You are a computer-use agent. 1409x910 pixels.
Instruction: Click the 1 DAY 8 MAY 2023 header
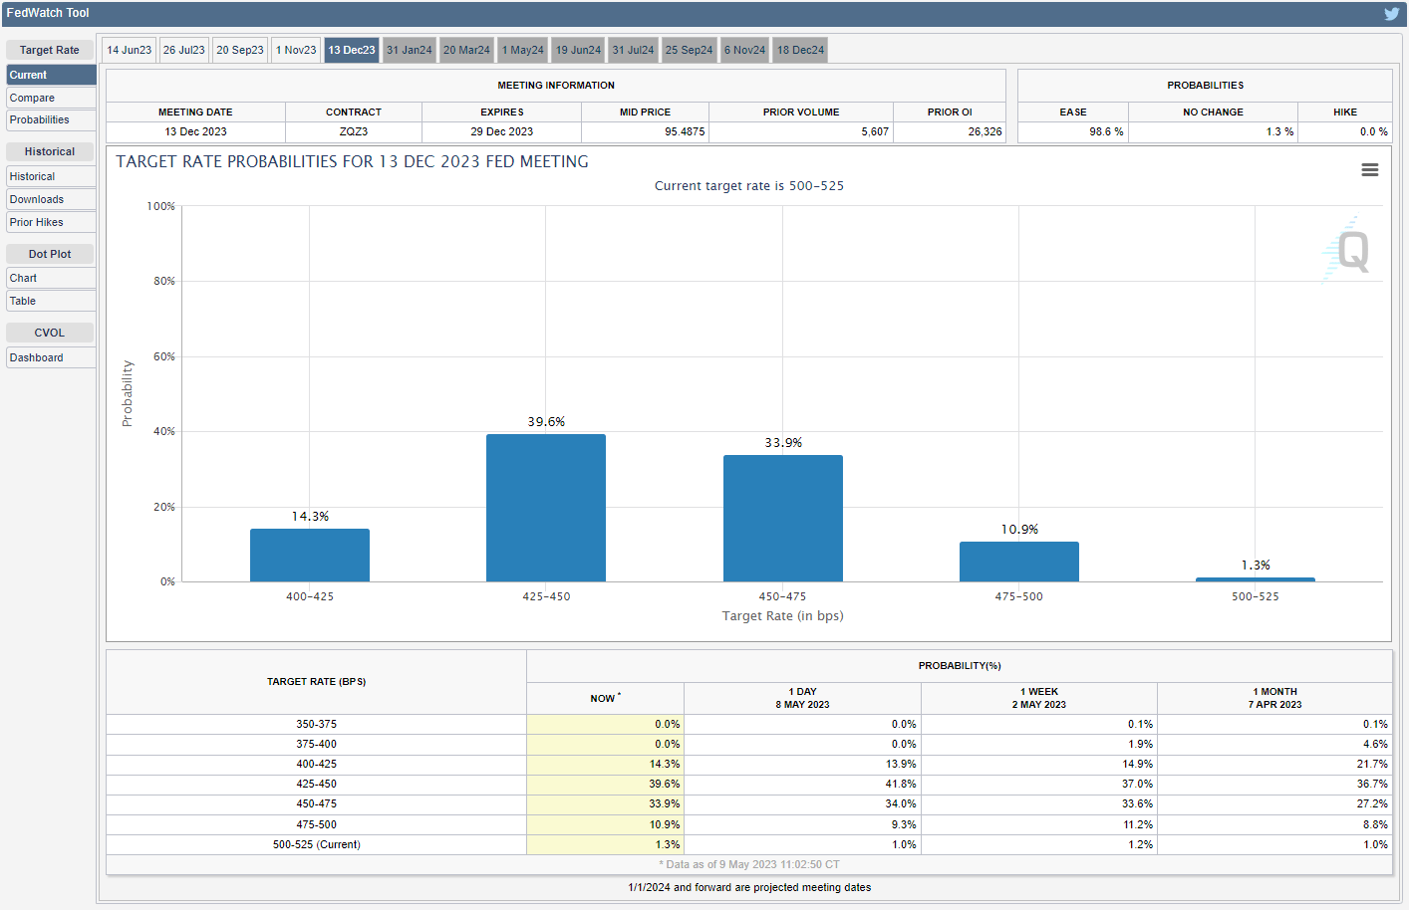coord(802,698)
